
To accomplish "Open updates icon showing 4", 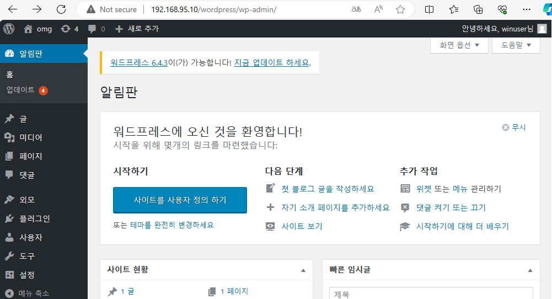I will coord(69,29).
